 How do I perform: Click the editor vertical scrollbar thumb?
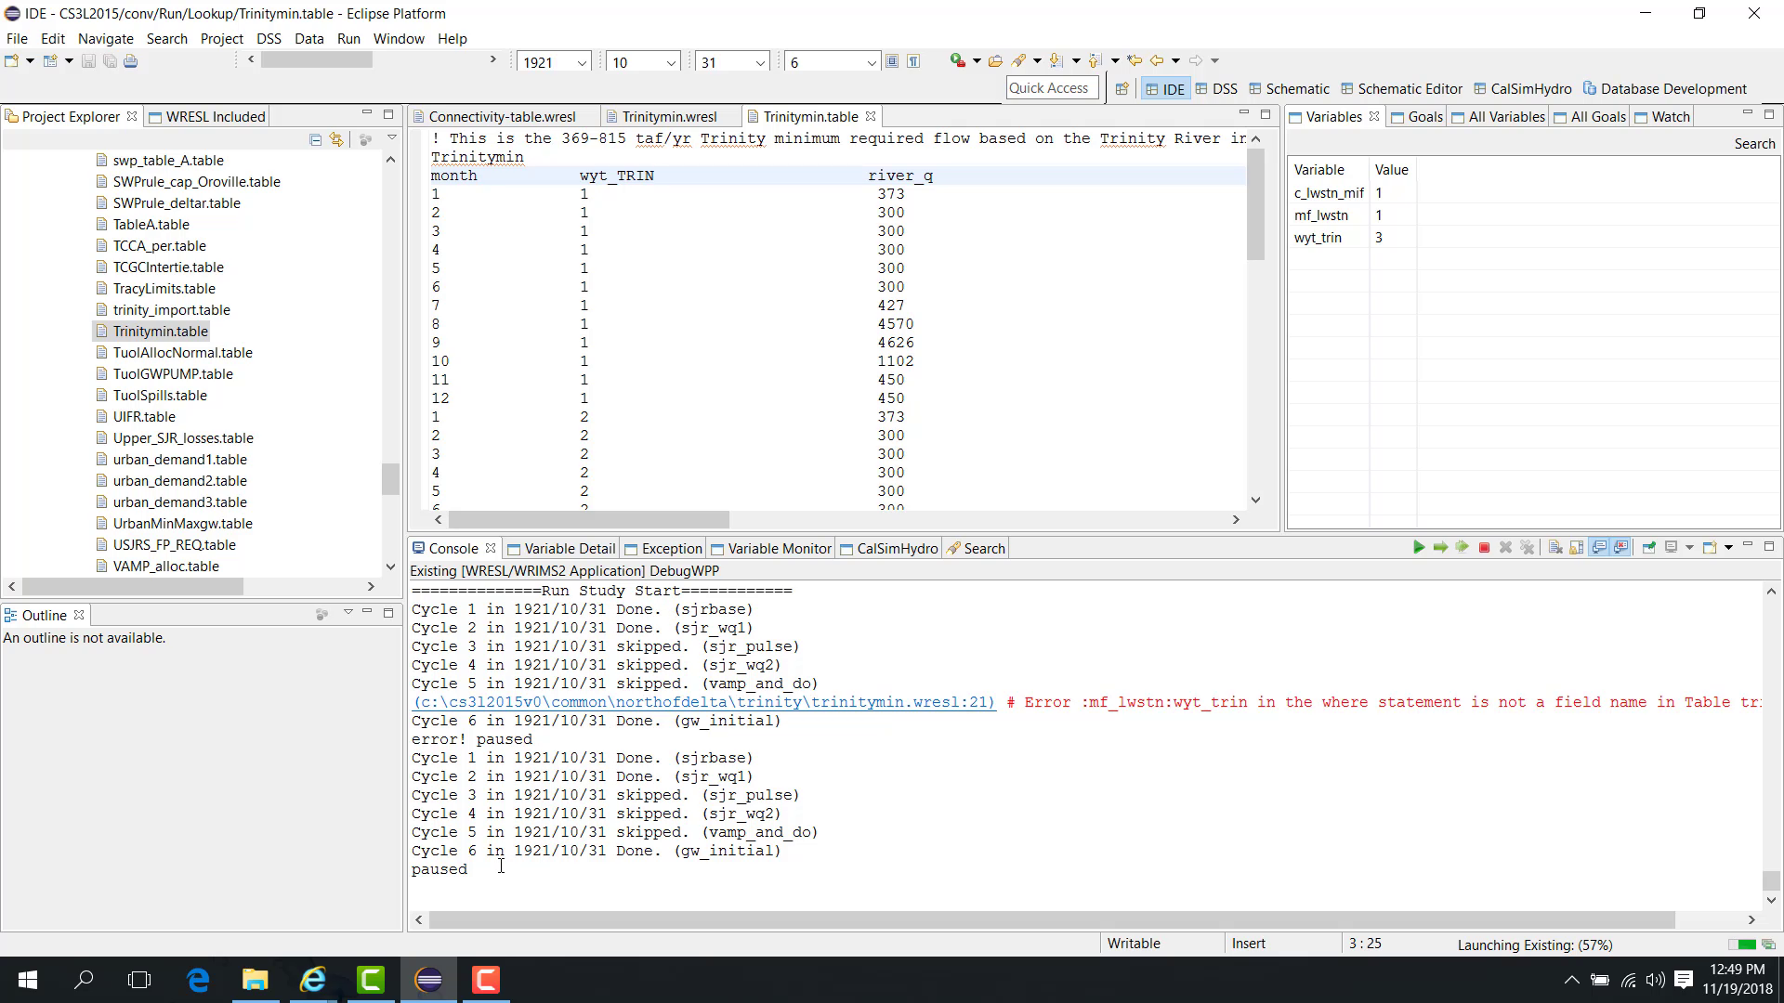coord(1255,203)
